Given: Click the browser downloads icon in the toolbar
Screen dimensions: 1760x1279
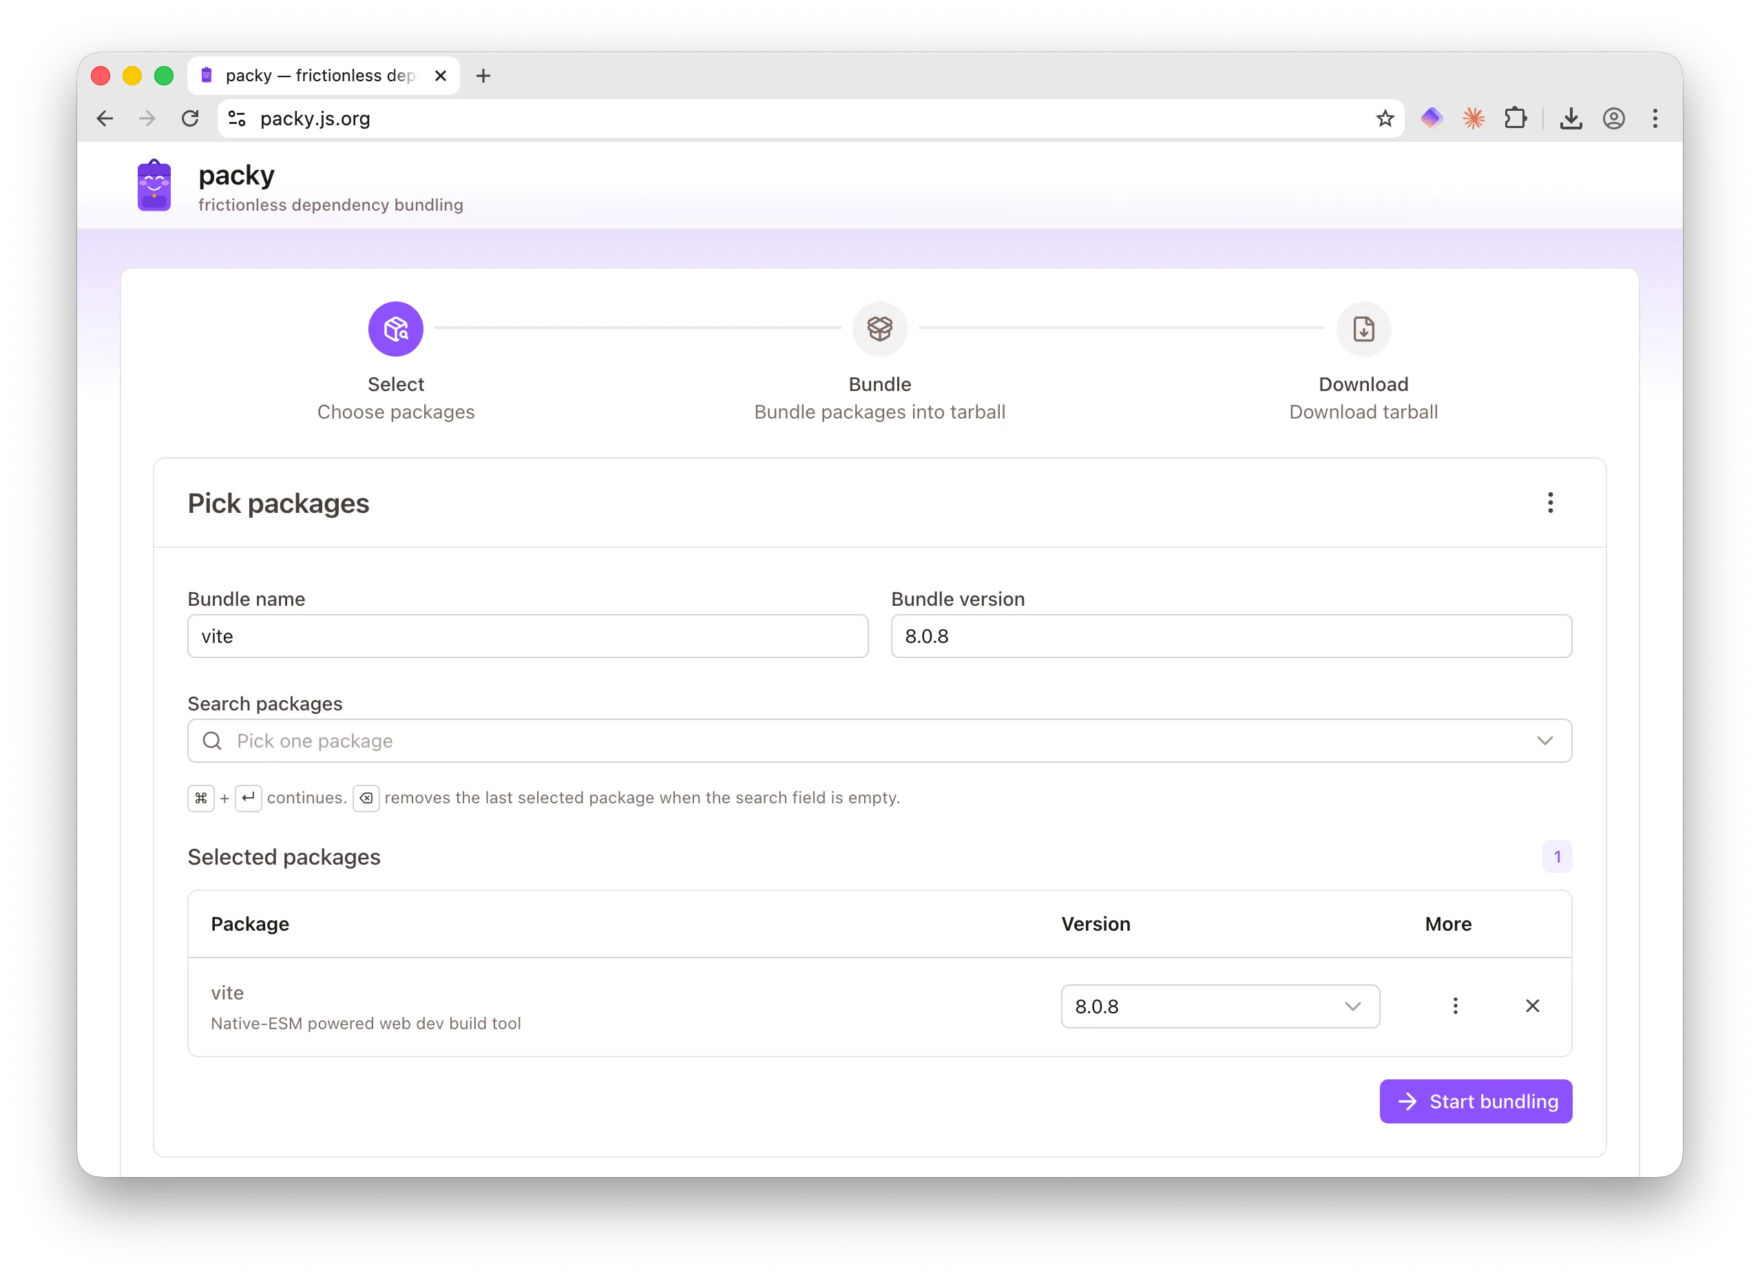Looking at the screenshot, I should [x=1571, y=118].
